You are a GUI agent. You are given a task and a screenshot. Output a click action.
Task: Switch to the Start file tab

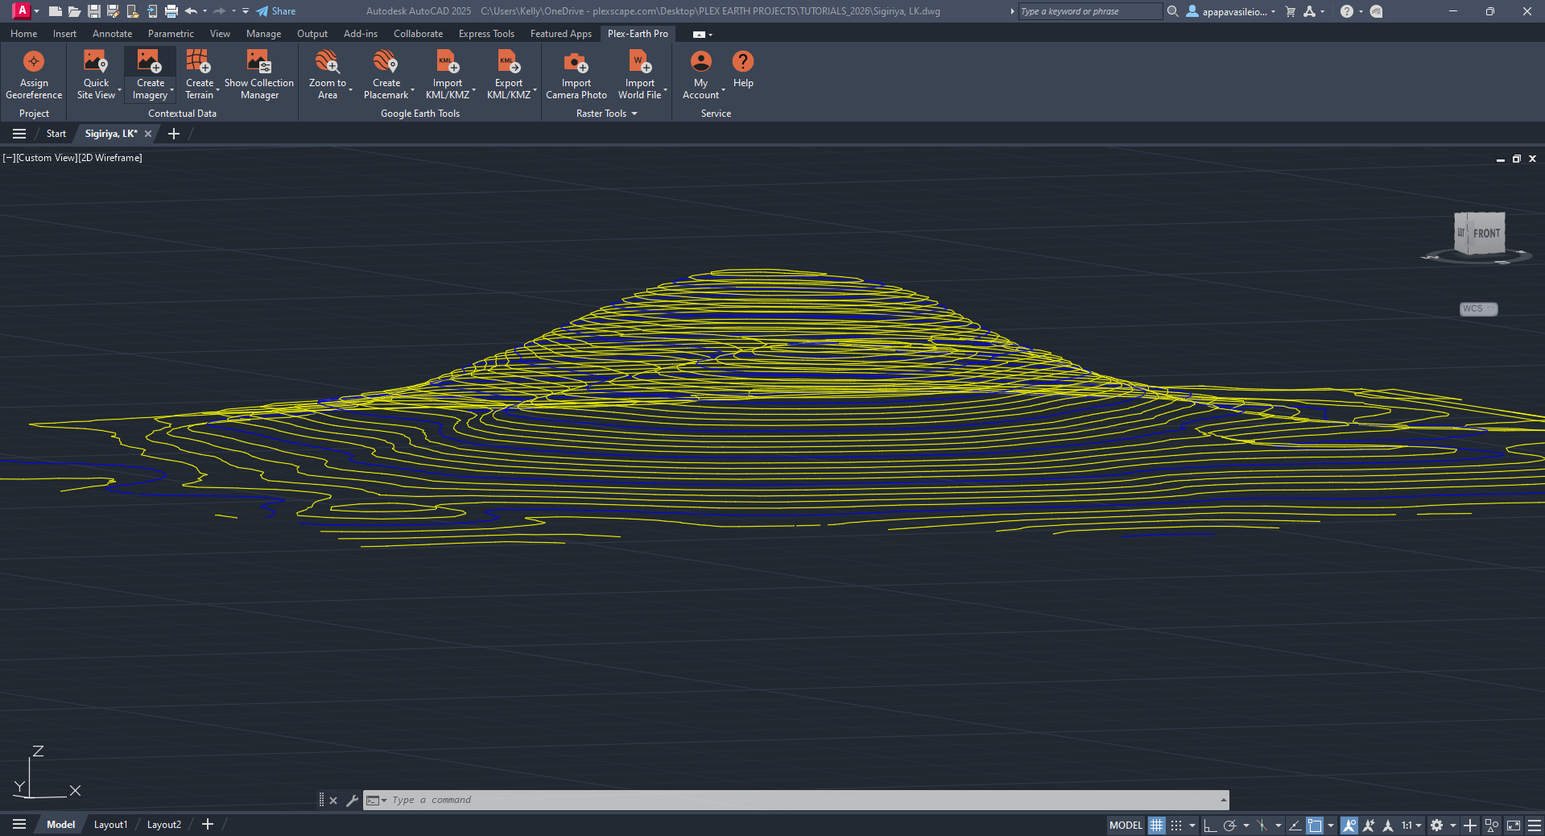coord(56,134)
